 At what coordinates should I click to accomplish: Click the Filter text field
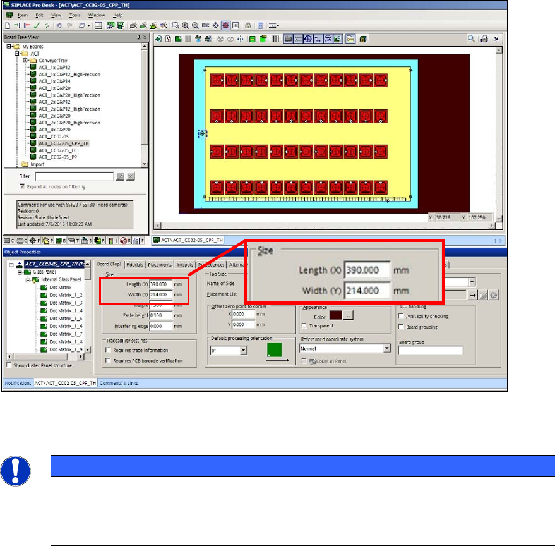point(75,176)
